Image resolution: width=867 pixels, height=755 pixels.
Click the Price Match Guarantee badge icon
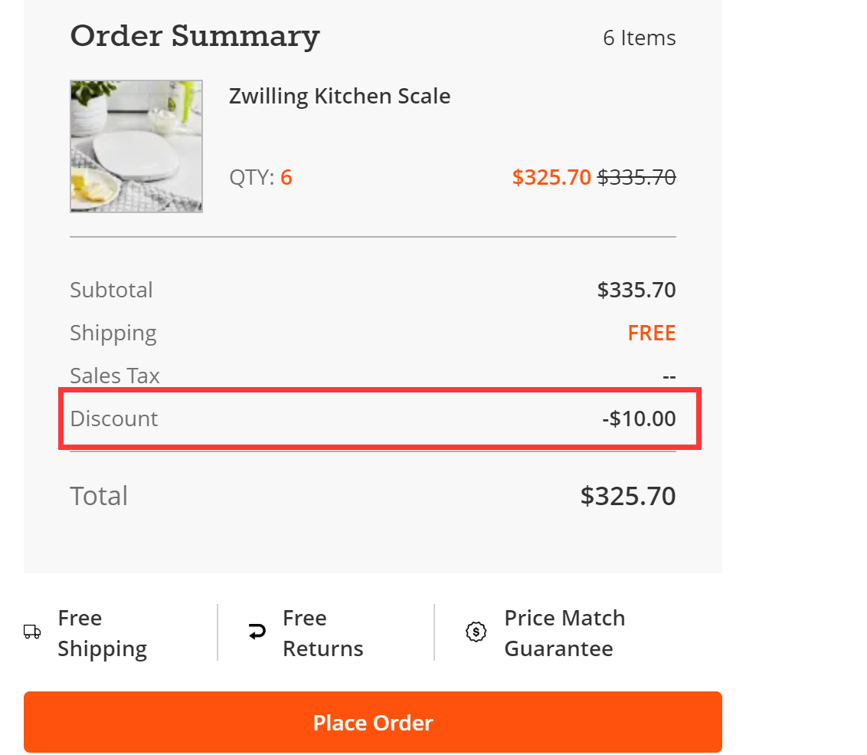(x=475, y=632)
